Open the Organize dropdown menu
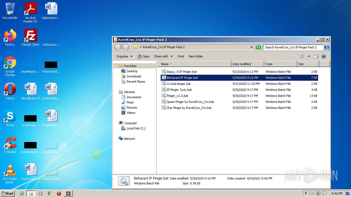The height and width of the screenshot is (197, 351). pyautogui.click(x=124, y=56)
